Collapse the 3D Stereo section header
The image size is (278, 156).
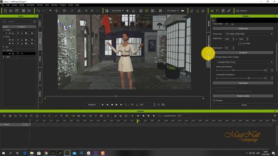(243, 53)
